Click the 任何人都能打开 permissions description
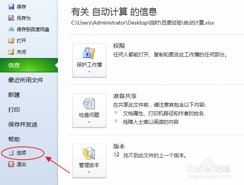Screen dimensions: 244x185 coord(170,55)
